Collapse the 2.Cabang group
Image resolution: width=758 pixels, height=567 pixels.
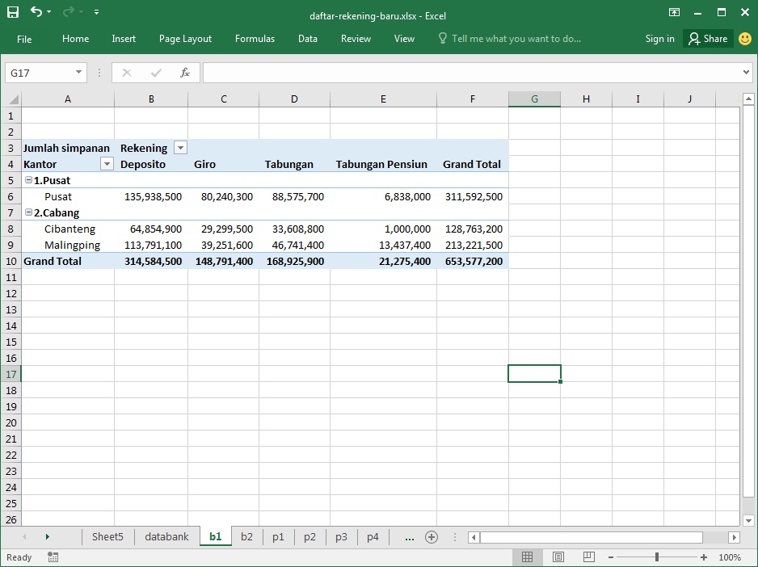click(x=28, y=212)
